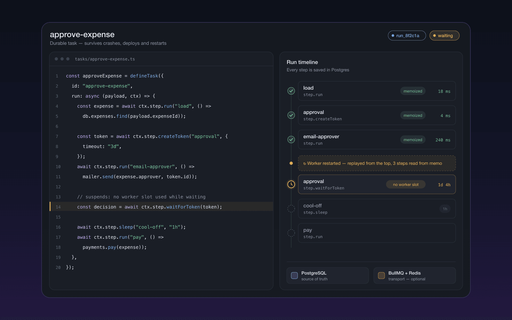Click the clock icon for waiting approval

click(x=291, y=184)
